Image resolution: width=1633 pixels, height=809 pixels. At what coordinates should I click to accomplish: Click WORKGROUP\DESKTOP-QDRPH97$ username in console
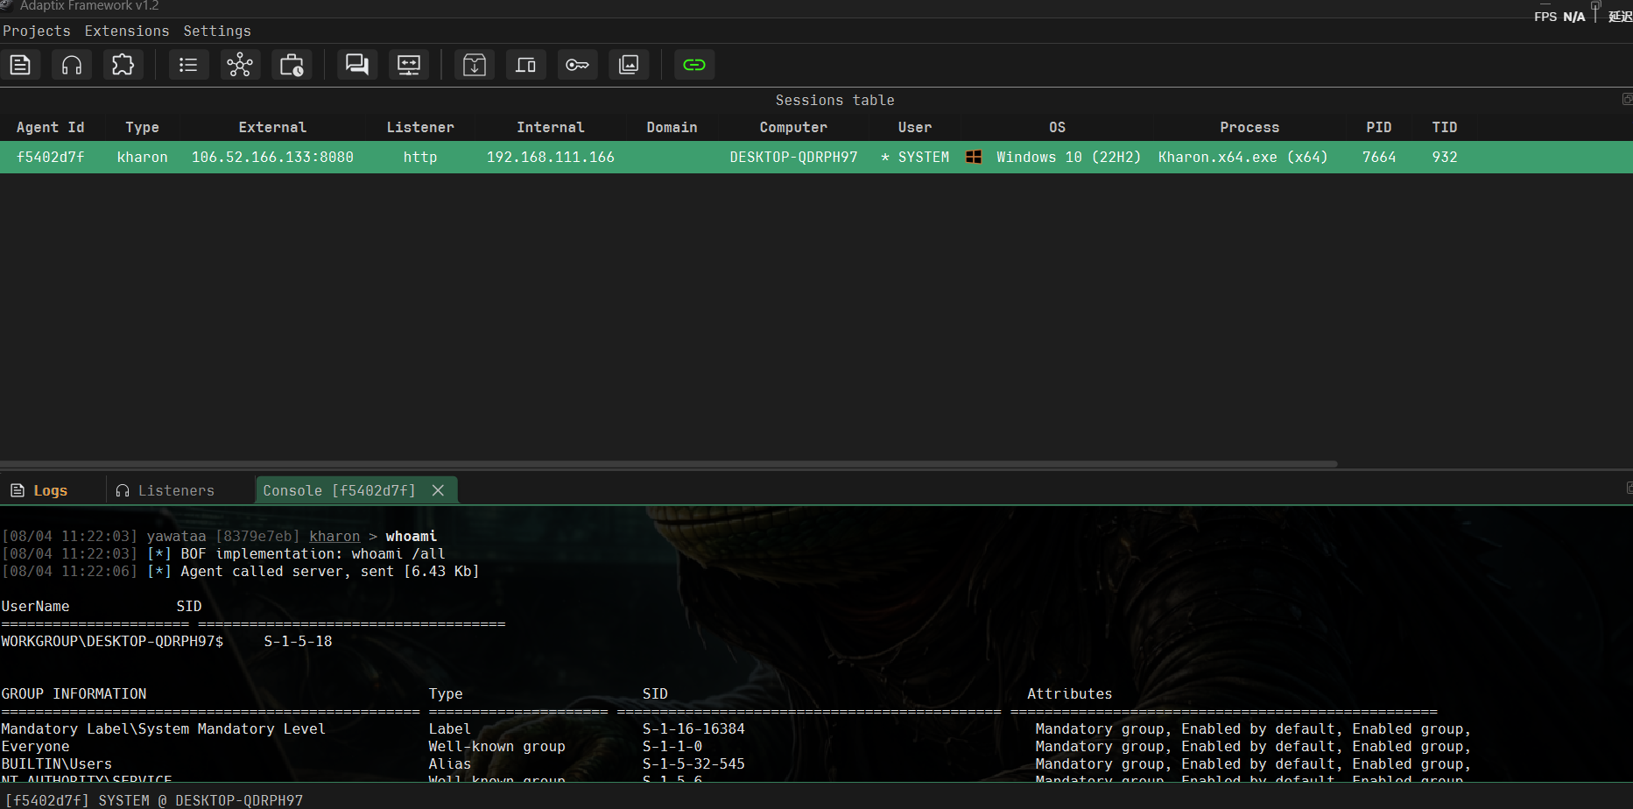click(x=112, y=642)
